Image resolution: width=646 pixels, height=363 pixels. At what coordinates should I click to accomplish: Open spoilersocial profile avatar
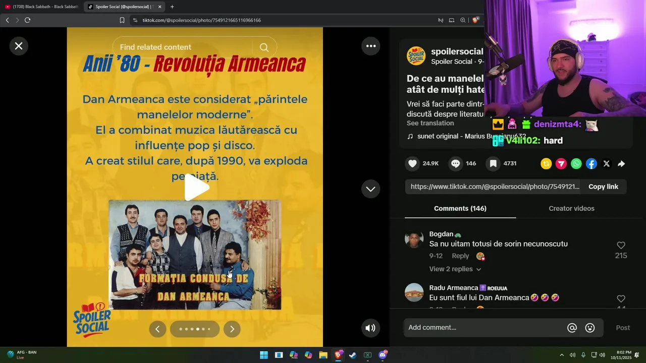click(x=416, y=56)
